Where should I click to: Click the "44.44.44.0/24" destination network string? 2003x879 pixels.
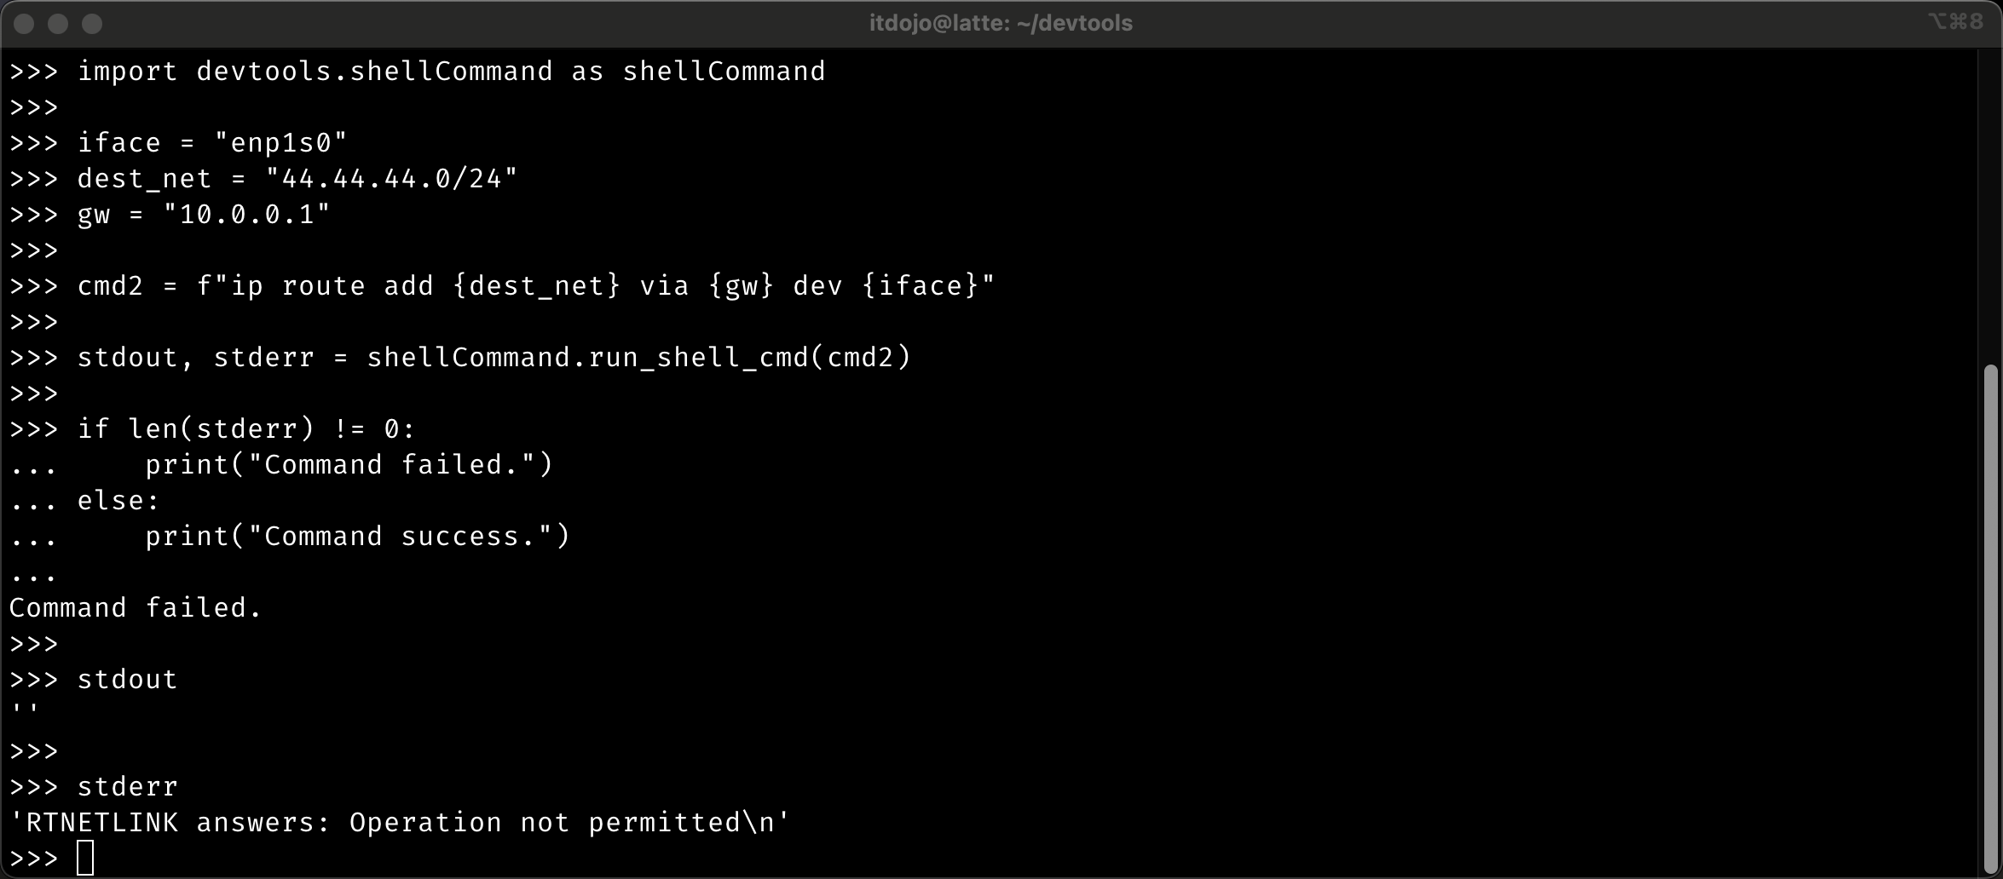tap(391, 179)
